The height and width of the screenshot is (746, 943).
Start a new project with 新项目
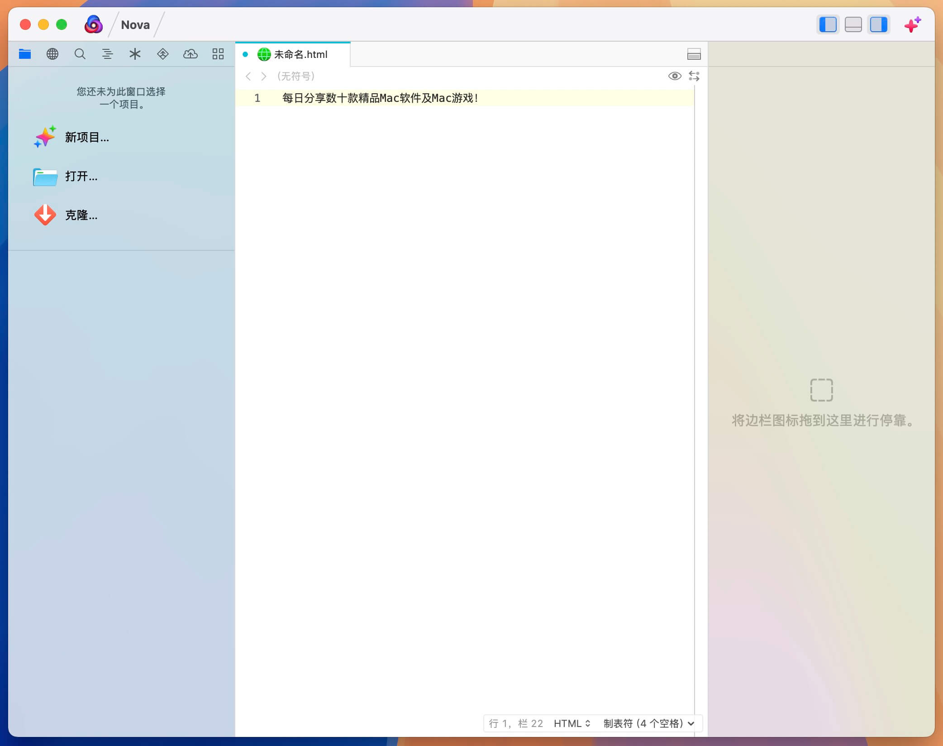click(86, 137)
